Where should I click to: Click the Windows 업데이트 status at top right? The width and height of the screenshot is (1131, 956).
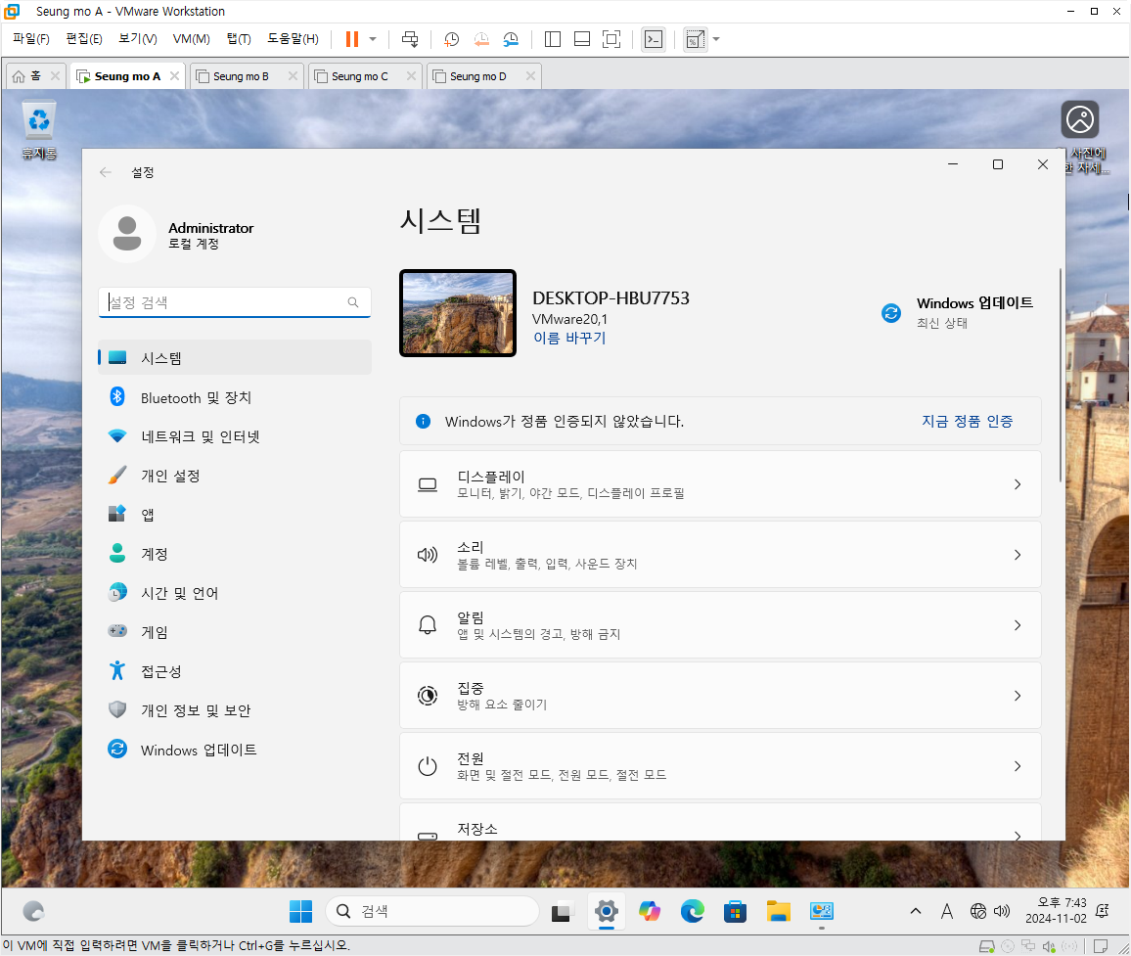click(957, 312)
